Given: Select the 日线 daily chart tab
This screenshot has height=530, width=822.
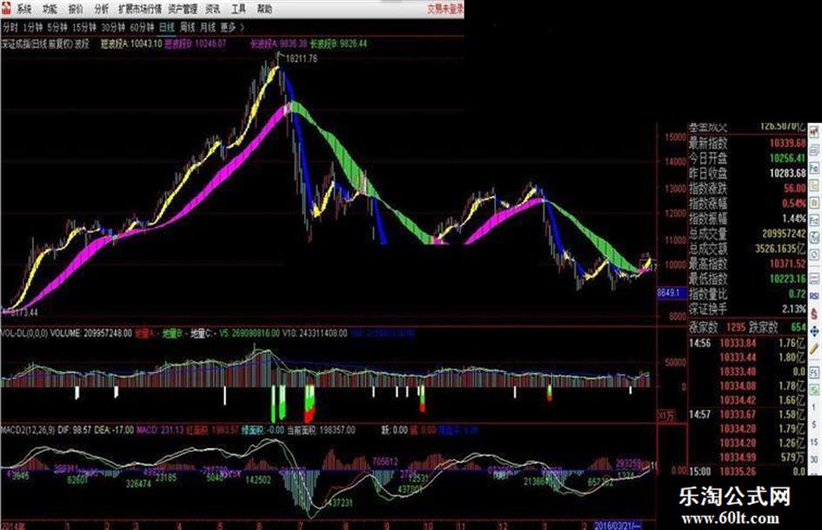Looking at the screenshot, I should pos(167,27).
